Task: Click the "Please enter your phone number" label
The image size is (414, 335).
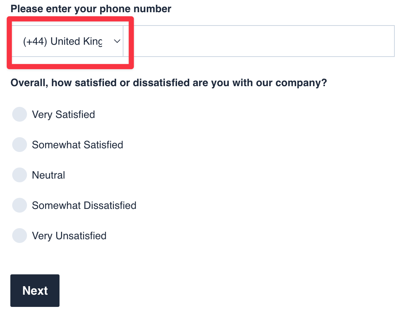Action: [x=91, y=9]
